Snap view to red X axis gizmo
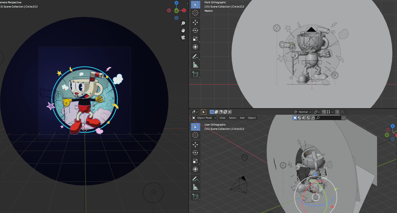The width and height of the screenshot is (397, 213). pyautogui.click(x=184, y=10)
